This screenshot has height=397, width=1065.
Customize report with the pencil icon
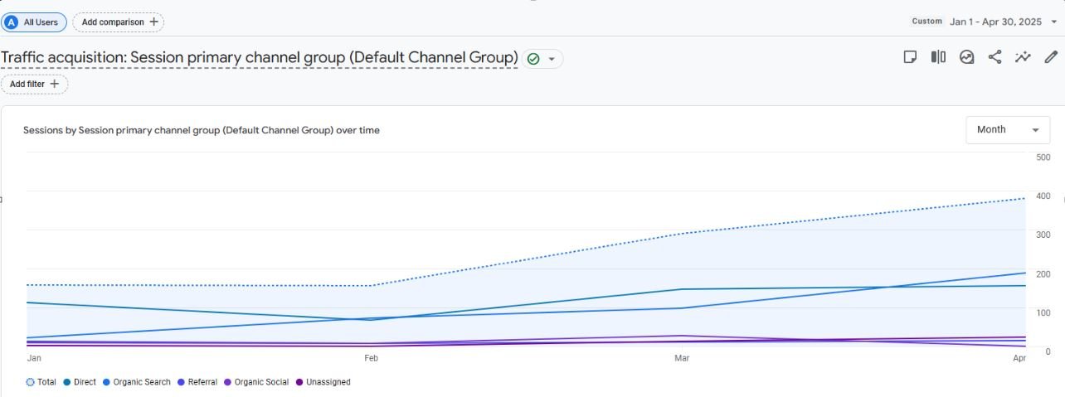1051,57
